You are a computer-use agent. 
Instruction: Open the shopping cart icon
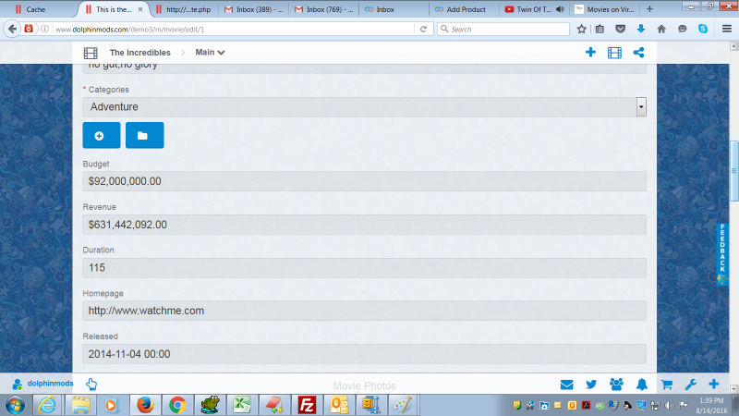666,385
